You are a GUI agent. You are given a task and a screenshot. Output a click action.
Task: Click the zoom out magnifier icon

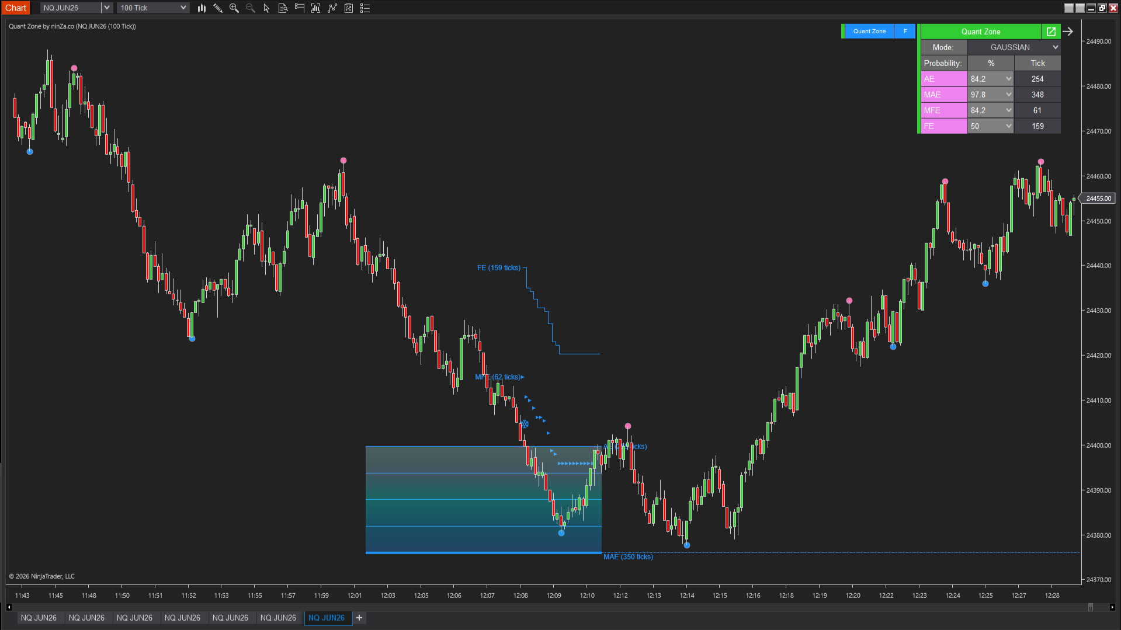(x=251, y=8)
